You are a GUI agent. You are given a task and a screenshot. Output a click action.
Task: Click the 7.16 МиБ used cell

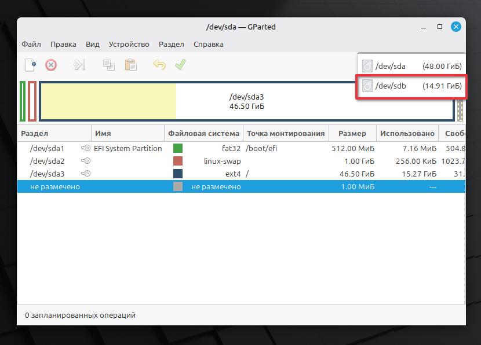coord(420,148)
